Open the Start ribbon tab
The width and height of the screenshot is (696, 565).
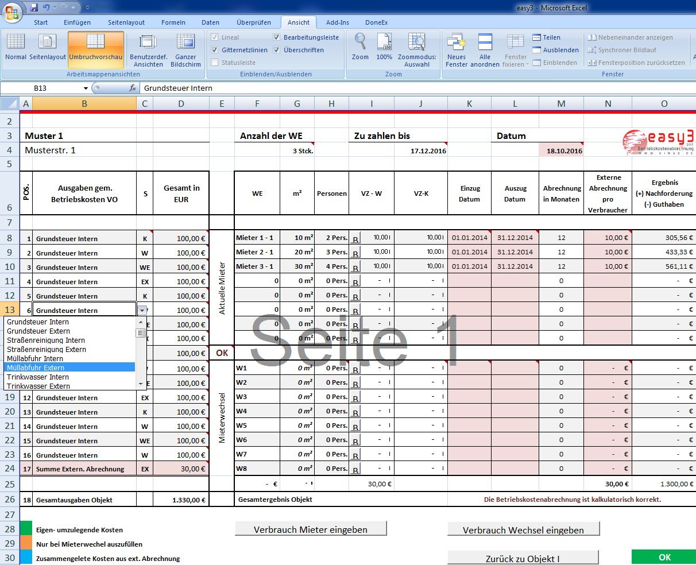[41, 22]
